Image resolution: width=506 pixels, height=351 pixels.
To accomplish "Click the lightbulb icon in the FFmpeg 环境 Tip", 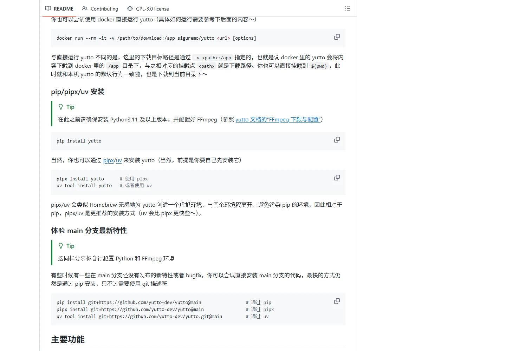I will (61, 246).
